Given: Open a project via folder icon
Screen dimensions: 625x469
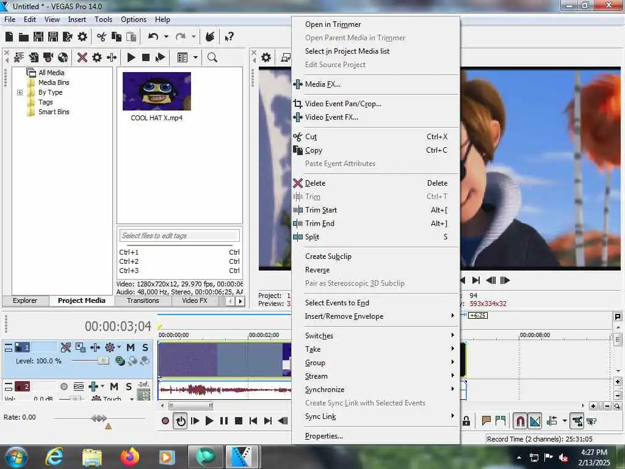Looking at the screenshot, I should pos(24,37).
